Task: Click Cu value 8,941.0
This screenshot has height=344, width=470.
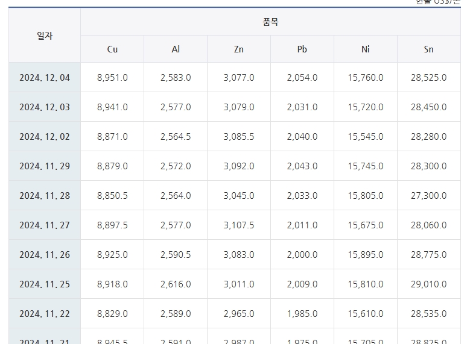Action: point(112,107)
